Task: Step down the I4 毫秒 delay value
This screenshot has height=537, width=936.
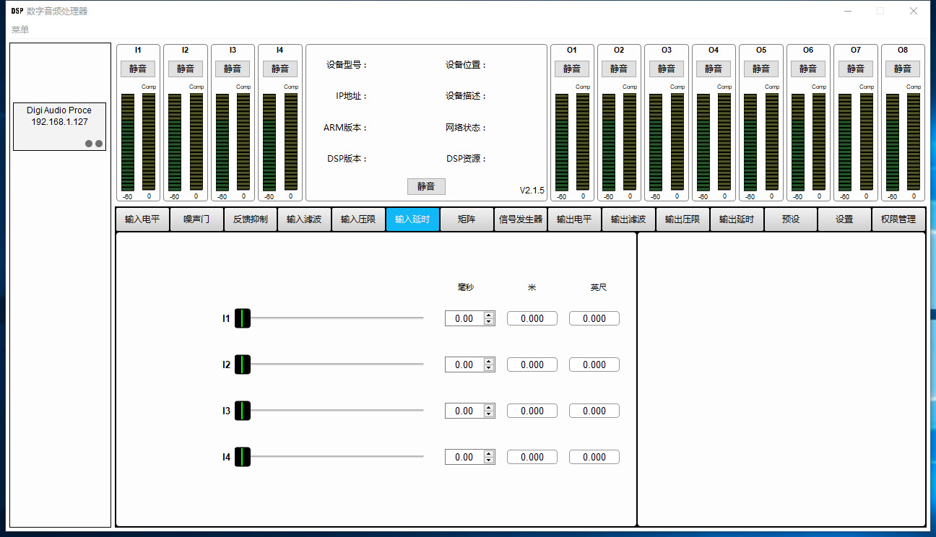Action: [x=489, y=460]
